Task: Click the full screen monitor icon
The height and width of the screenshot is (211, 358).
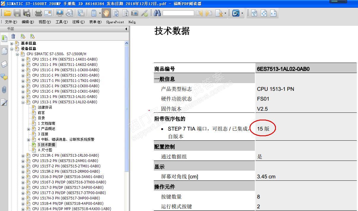Action: pyautogui.click(x=60, y=13)
